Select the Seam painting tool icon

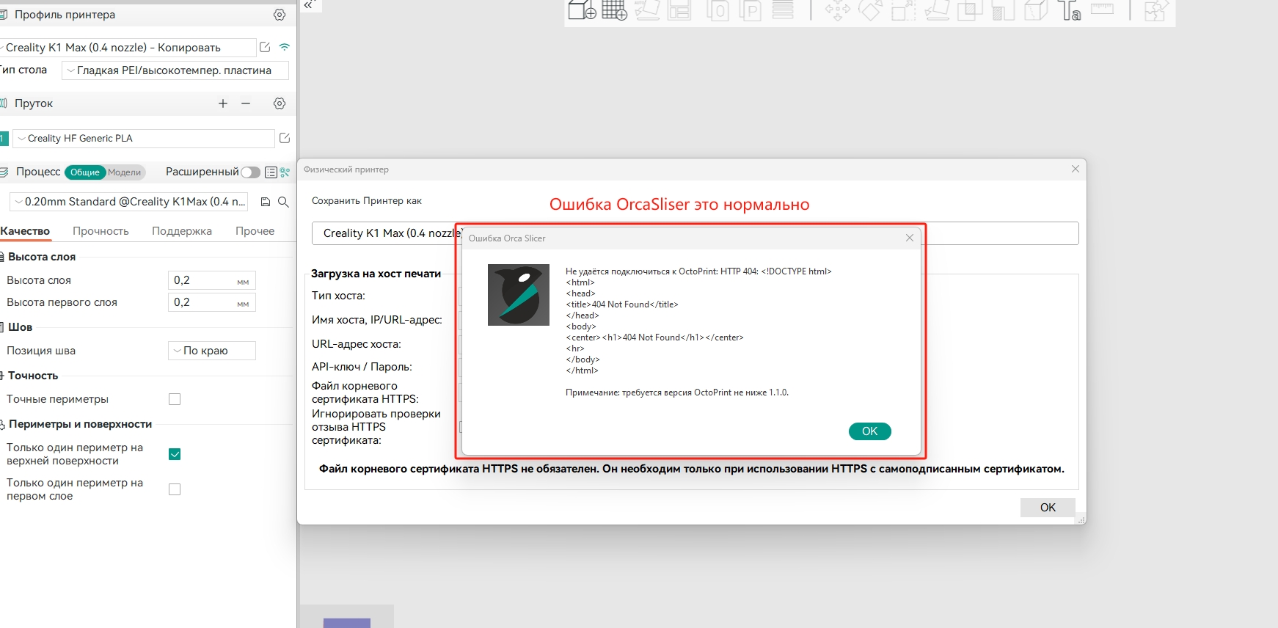tap(1036, 10)
